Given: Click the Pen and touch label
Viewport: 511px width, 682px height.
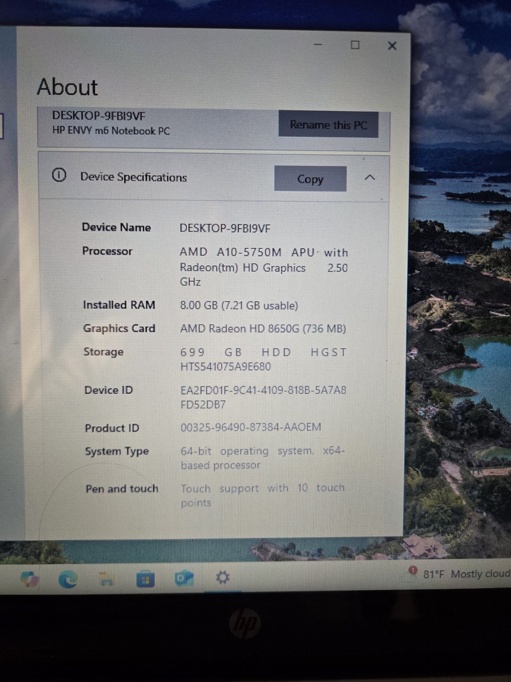Looking at the screenshot, I should (x=122, y=488).
